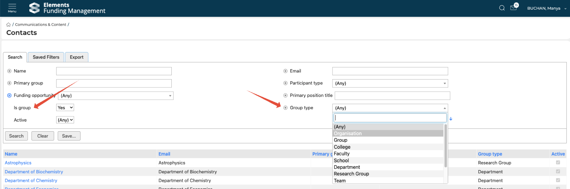Click the home icon in breadcrumb

pos(9,25)
